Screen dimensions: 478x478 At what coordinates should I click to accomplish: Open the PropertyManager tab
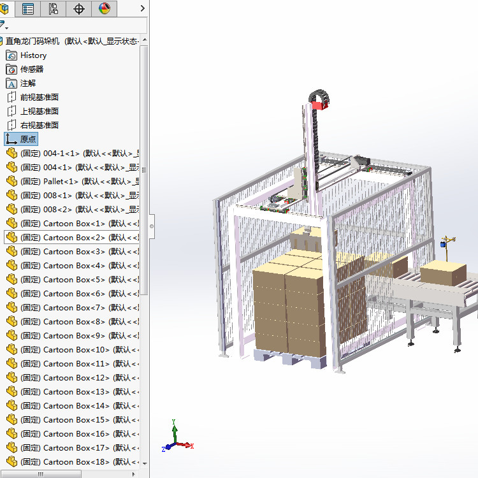[x=28, y=8]
